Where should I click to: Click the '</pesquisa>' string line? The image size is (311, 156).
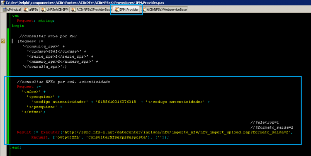coord(44,107)
